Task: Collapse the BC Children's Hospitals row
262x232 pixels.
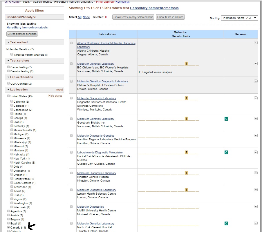Action: 256,64
